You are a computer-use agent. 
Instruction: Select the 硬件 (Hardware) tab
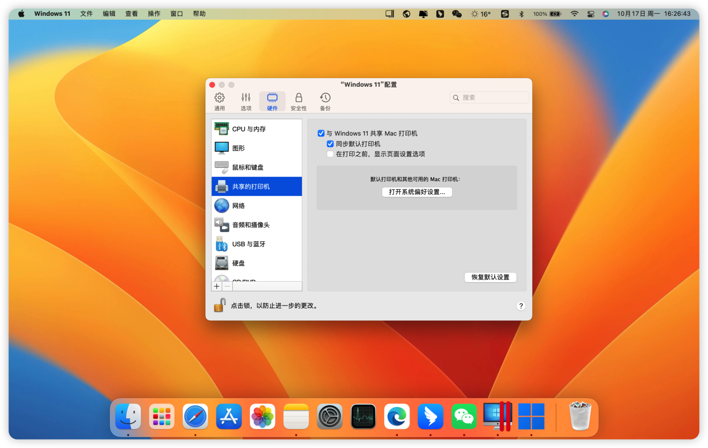[x=272, y=102]
